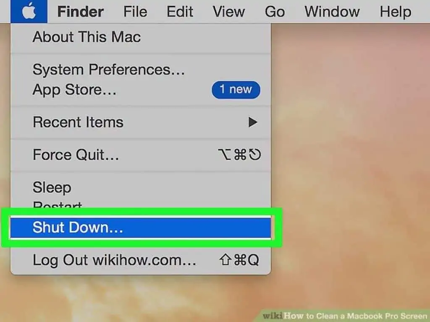This screenshot has width=430, height=322.
Task: Choose System Preferences… from Apple menu
Action: click(141, 69)
